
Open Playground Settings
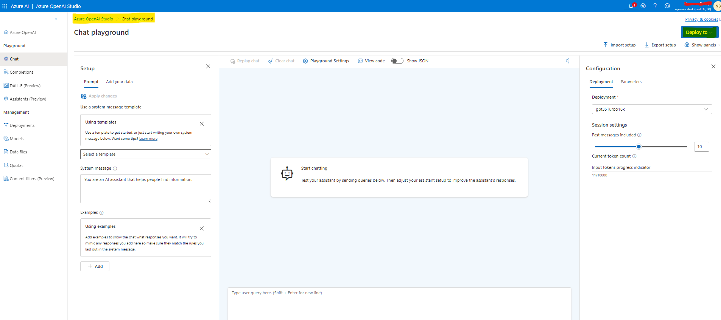pyautogui.click(x=326, y=61)
